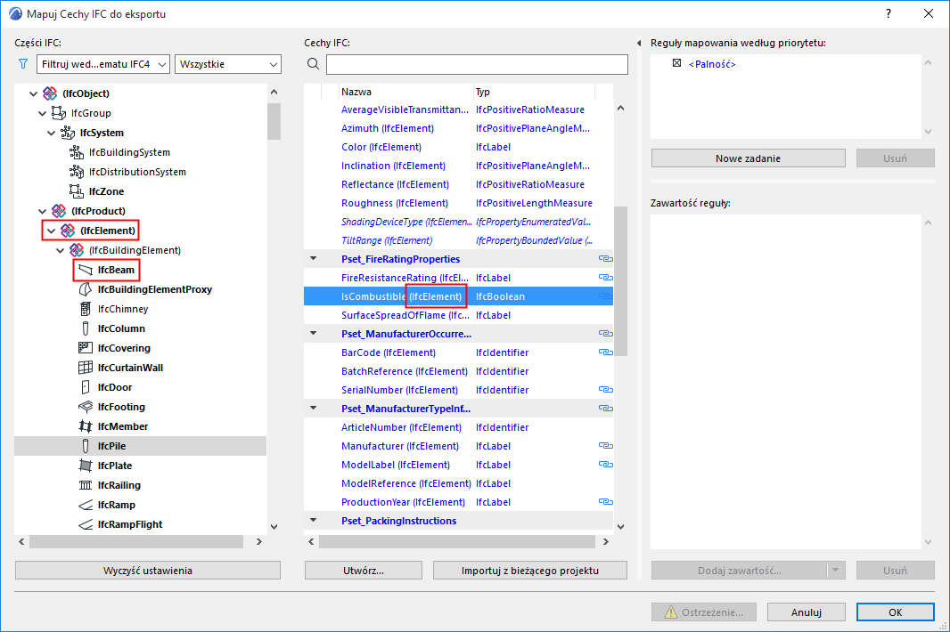Click the filter funnel icon

tap(23, 63)
